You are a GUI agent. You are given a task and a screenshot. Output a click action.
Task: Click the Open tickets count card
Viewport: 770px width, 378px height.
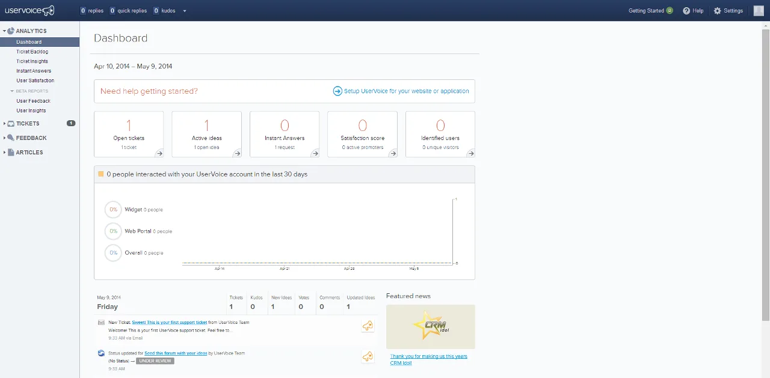coord(129,134)
